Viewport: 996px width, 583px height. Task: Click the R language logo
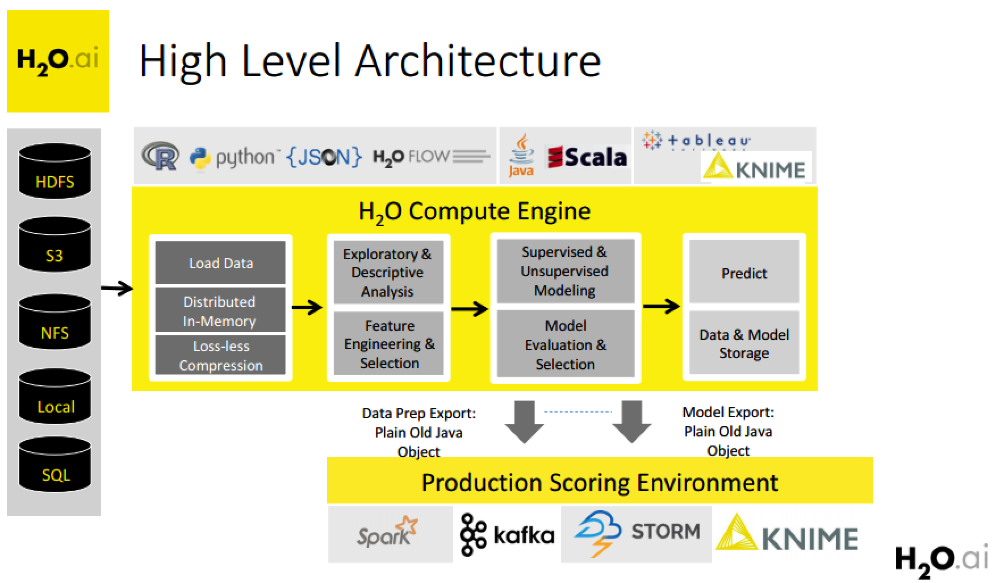click(x=161, y=156)
